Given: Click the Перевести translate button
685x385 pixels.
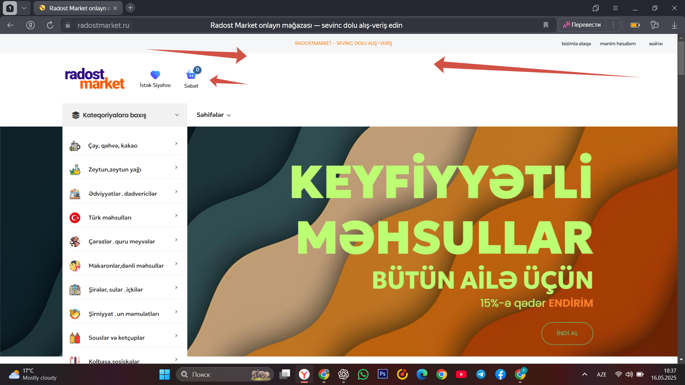Looking at the screenshot, I should tap(582, 25).
